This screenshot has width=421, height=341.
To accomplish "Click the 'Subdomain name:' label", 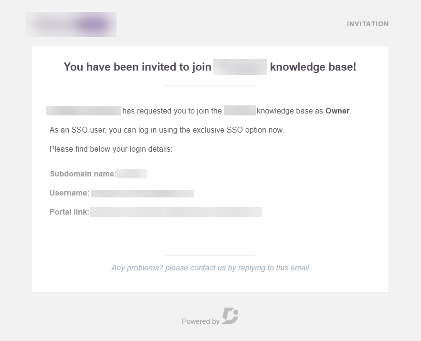I will pyautogui.click(x=83, y=174).
